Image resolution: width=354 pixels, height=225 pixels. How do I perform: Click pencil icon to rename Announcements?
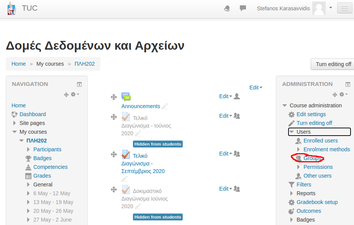tap(165, 106)
